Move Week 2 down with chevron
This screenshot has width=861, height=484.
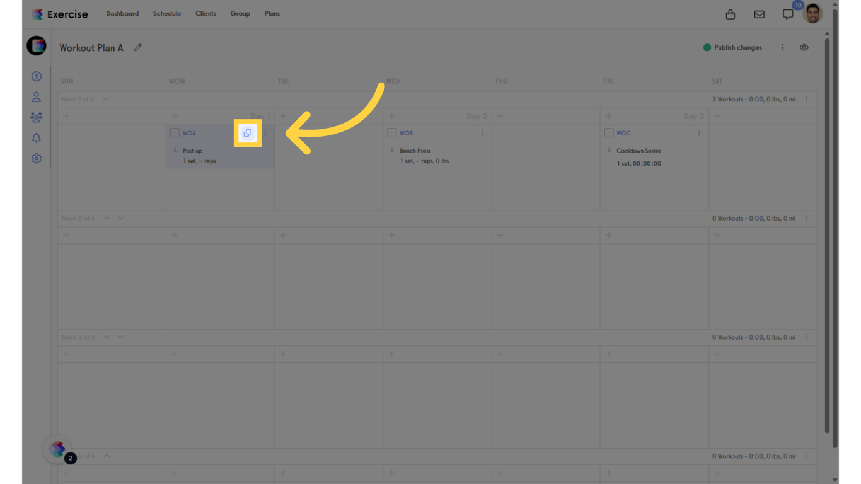[121, 218]
